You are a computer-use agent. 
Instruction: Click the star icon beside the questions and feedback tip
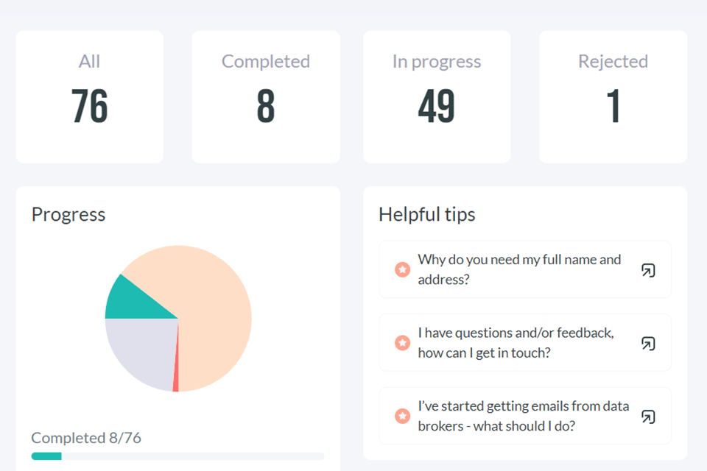(x=402, y=343)
